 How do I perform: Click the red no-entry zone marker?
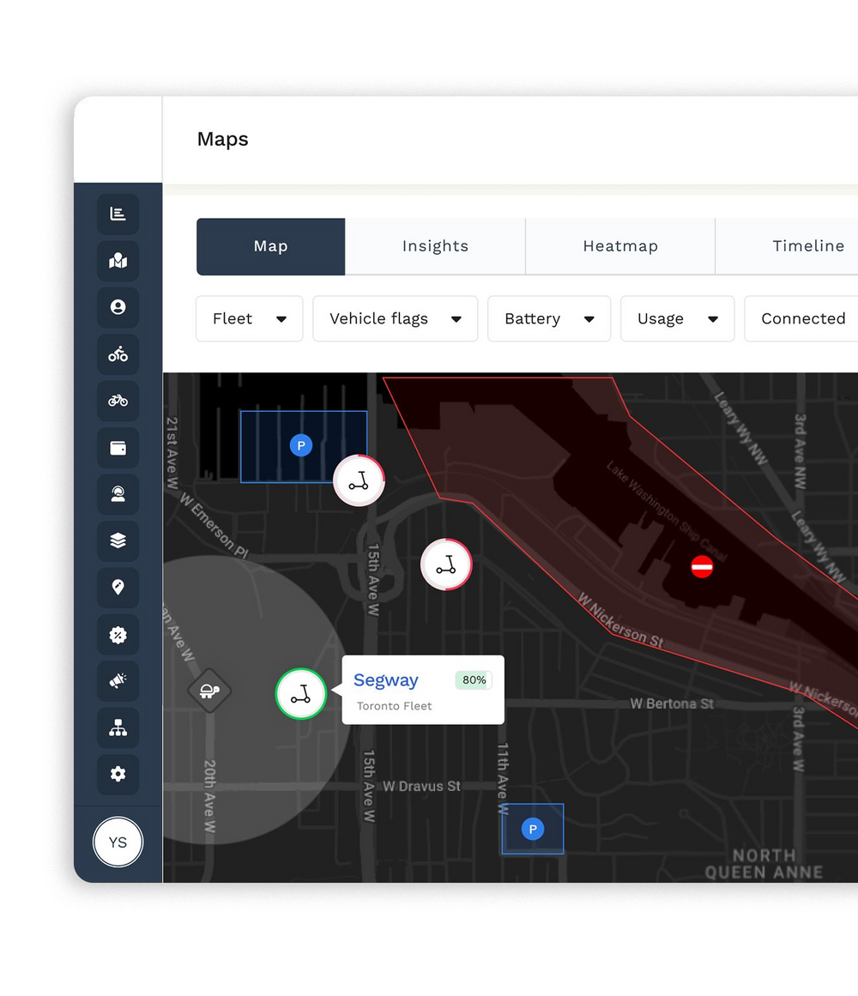point(702,566)
